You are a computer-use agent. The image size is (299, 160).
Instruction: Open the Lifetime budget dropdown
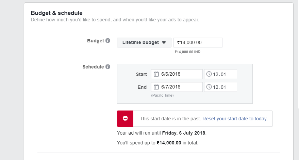144,43
